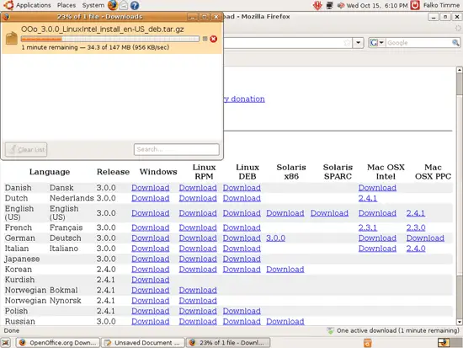This screenshot has width=463, height=348.
Task: Click the download progress bar
Action: (x=109, y=39)
